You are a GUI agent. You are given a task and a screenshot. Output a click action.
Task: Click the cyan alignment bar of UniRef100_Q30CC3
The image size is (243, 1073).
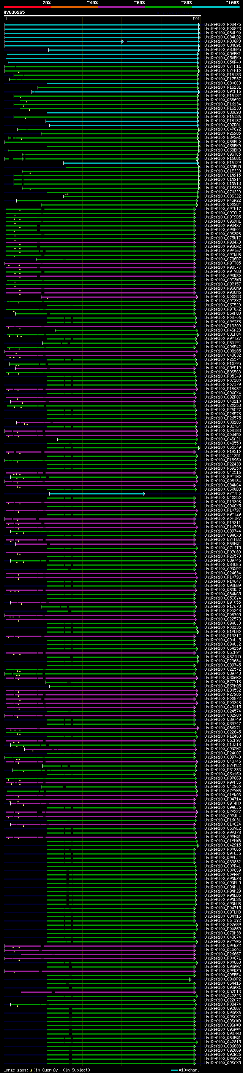click(x=123, y=83)
